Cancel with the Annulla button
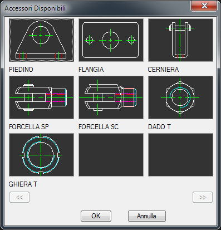221x230 pixels. pyautogui.click(x=147, y=216)
